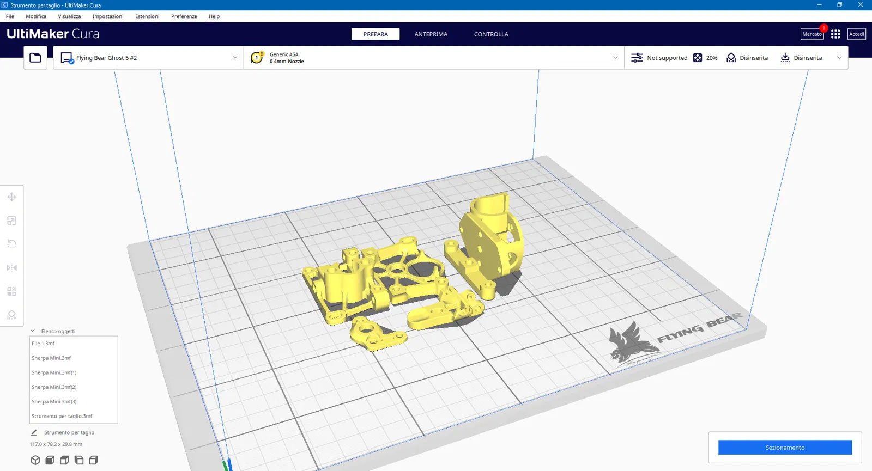
Task: Collapse the Elenco oggetti list
Action: 33,331
